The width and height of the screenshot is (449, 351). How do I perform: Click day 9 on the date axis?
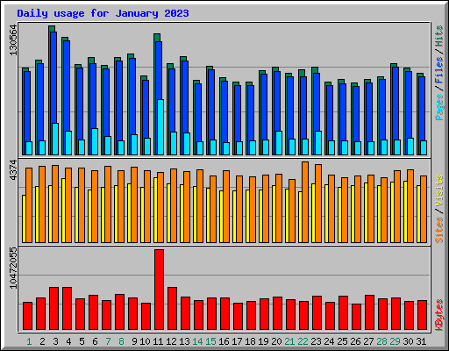134,341
